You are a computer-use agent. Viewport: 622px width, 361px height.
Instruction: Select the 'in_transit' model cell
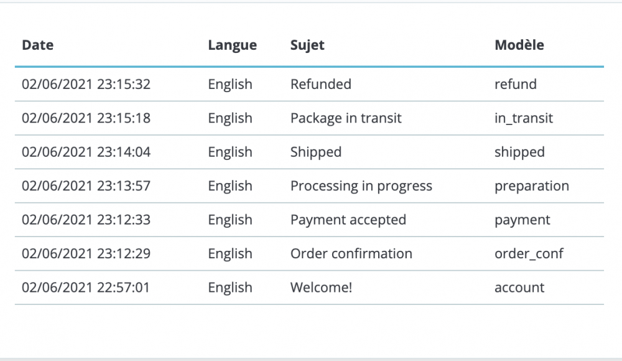coord(523,118)
